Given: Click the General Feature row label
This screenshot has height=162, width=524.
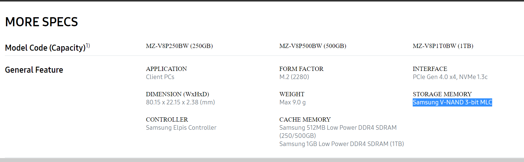Looking at the screenshot, I should pos(34,70).
